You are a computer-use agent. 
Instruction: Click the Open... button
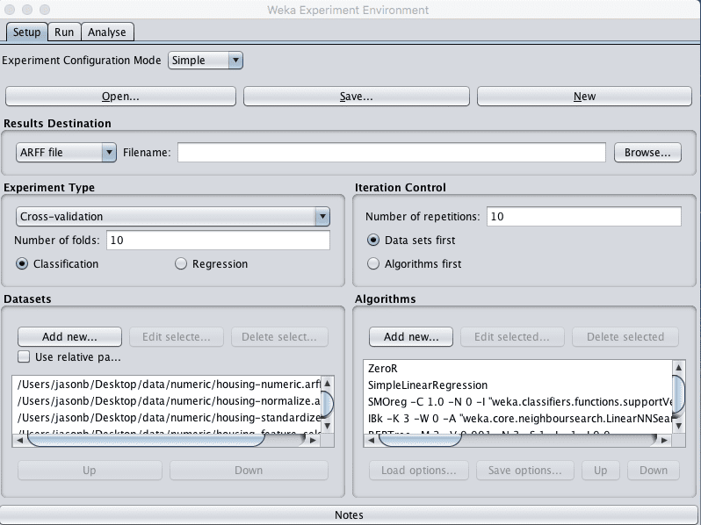pyautogui.click(x=120, y=97)
